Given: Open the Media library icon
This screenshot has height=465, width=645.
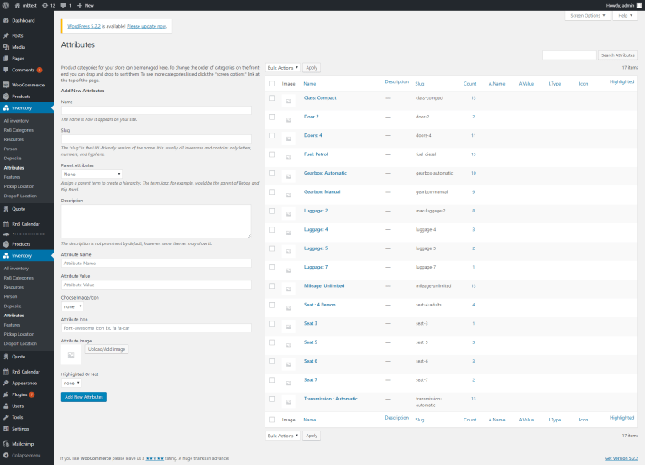Looking at the screenshot, I should point(6,47).
